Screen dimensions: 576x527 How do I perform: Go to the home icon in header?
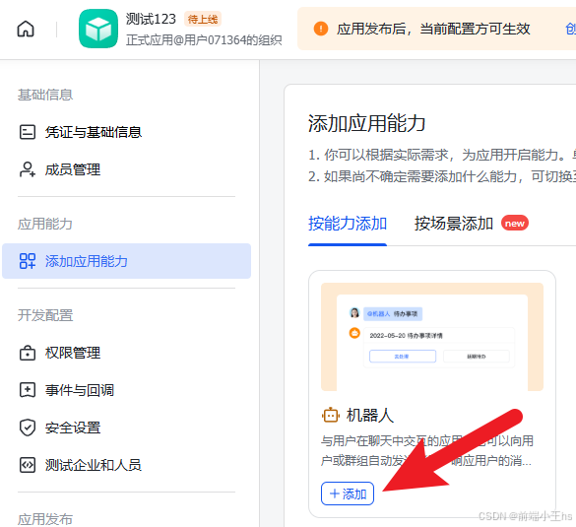point(26,29)
